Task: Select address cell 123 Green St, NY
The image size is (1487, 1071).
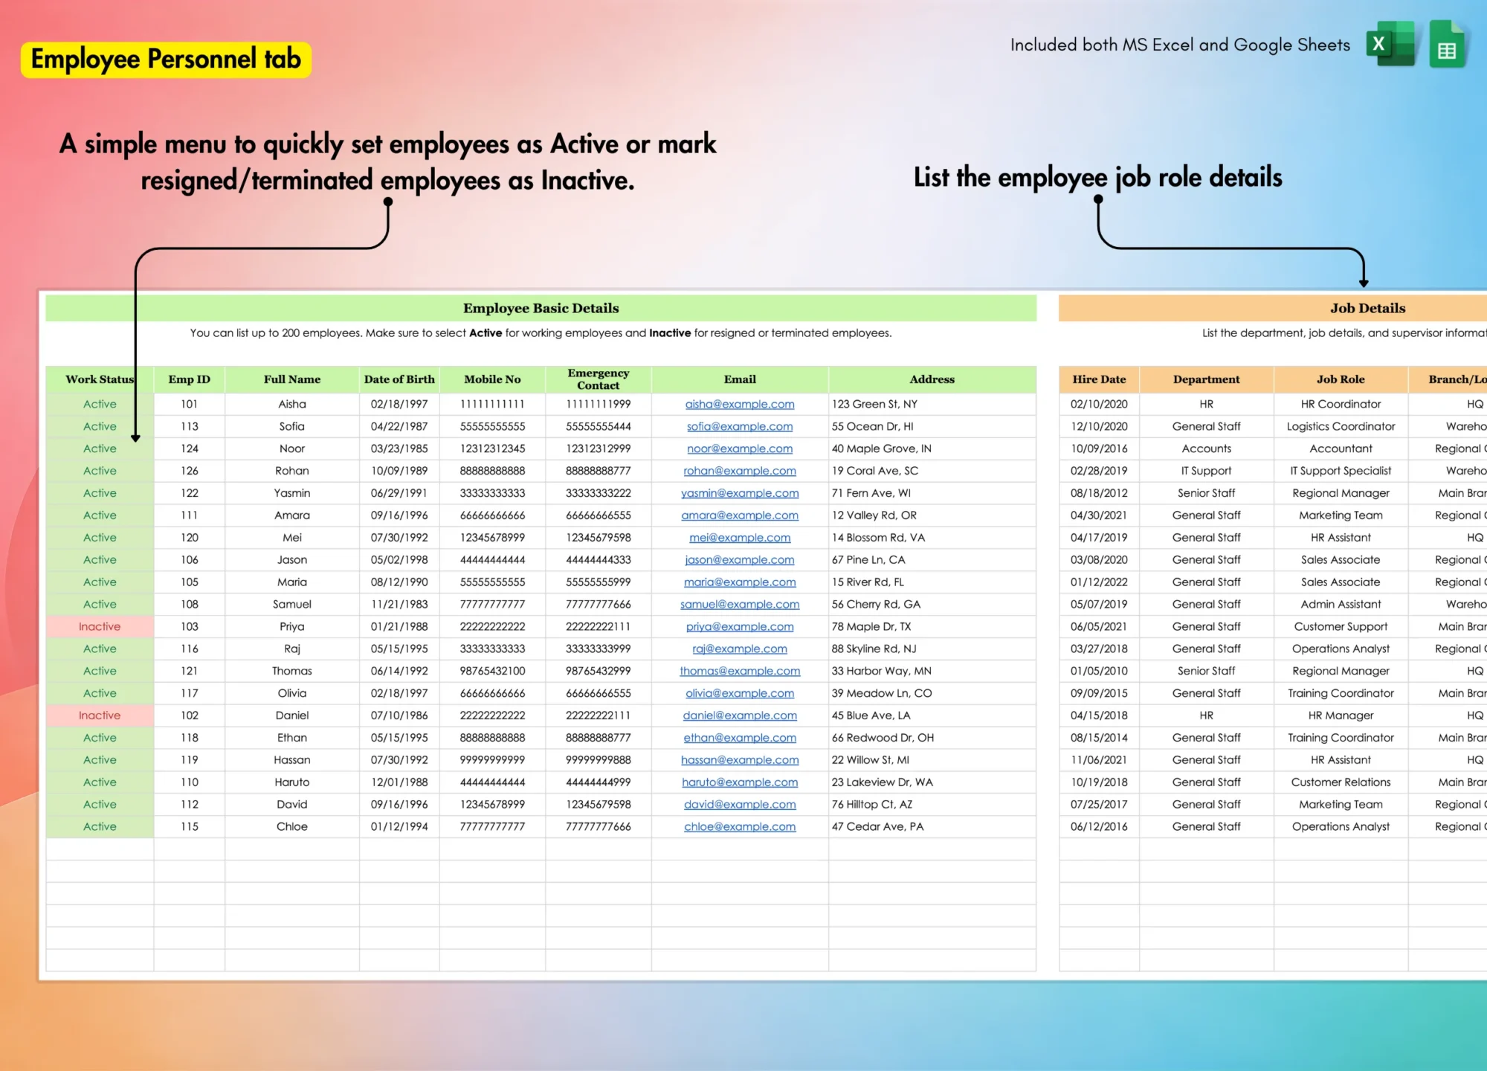Action: point(932,404)
